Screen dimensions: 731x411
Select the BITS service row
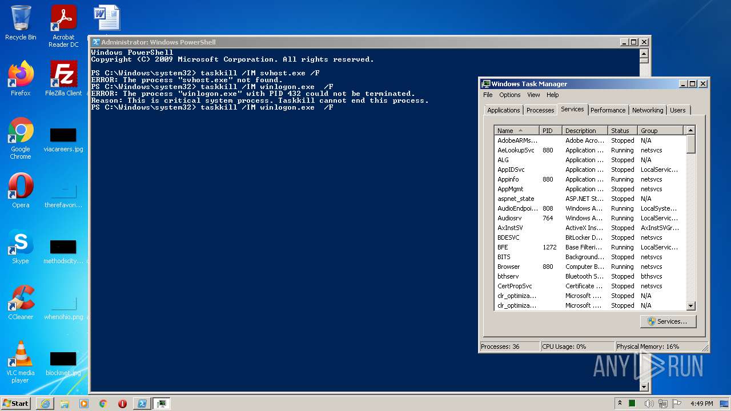[589, 257]
